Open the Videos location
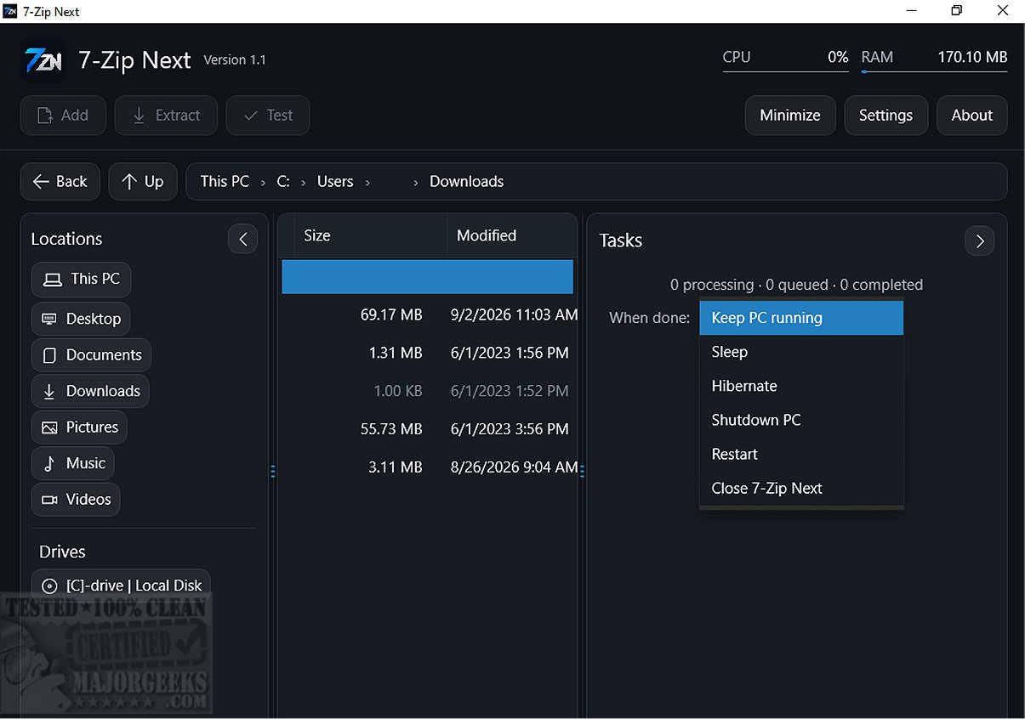Image resolution: width=1025 pixels, height=719 pixels. coord(77,500)
